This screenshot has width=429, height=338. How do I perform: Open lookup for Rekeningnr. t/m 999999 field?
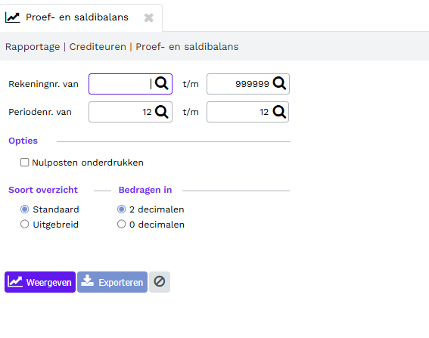click(279, 83)
